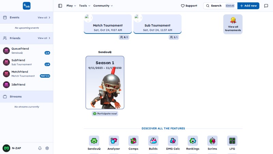Open the Rankings icon
The width and height of the screenshot is (273, 154).
pos(193,141)
